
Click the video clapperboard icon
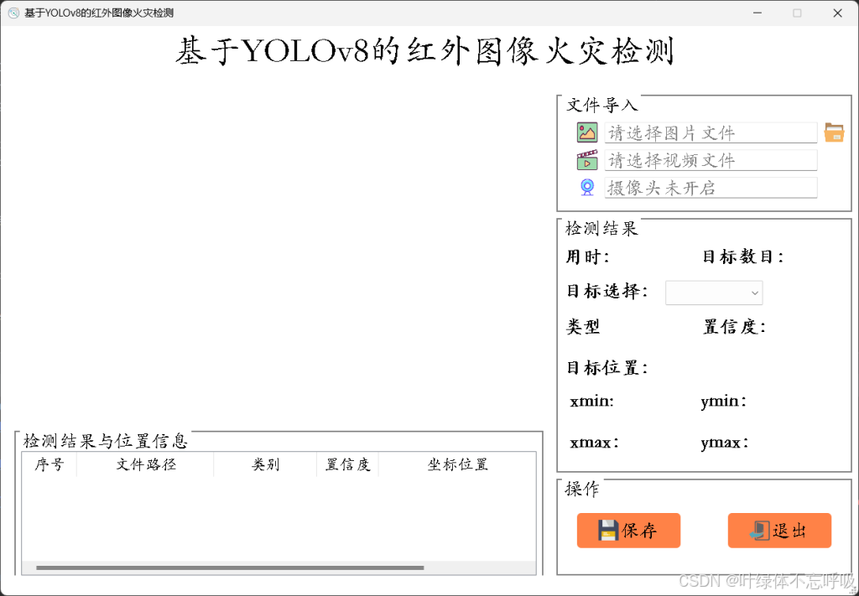coord(586,160)
